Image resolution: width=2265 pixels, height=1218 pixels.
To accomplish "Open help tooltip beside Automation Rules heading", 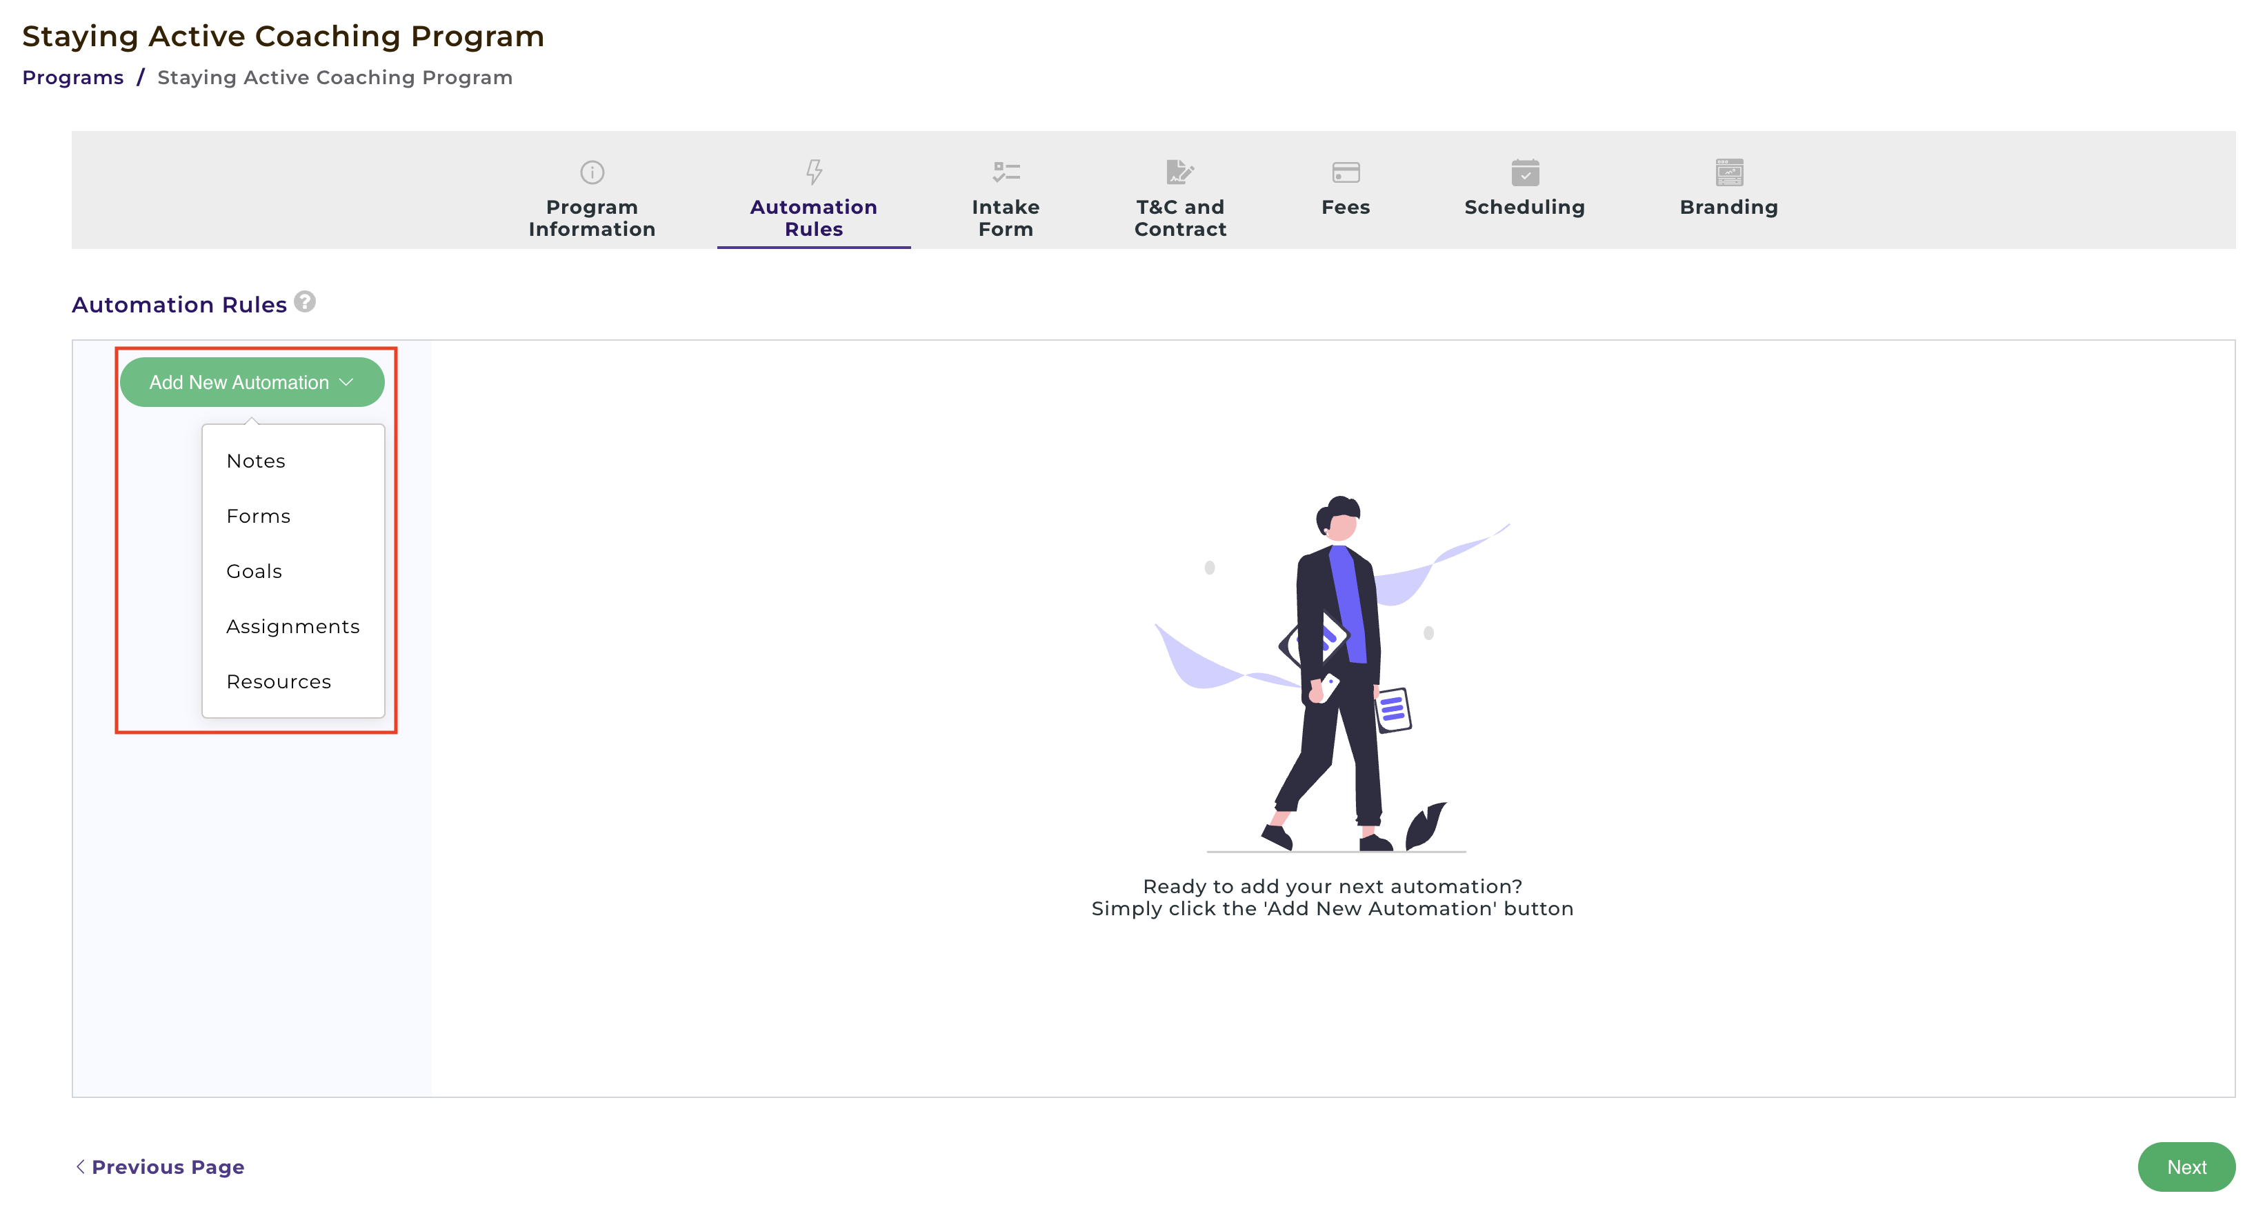I will coord(304,301).
